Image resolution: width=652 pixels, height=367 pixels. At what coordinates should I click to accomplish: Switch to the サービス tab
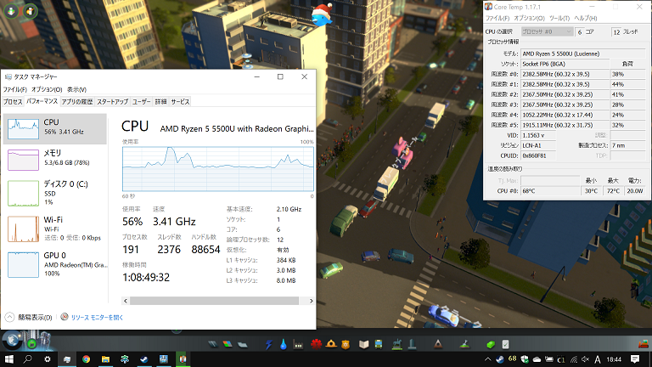(180, 102)
